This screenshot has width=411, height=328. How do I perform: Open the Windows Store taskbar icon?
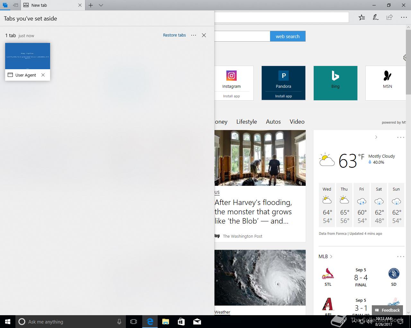181,322
